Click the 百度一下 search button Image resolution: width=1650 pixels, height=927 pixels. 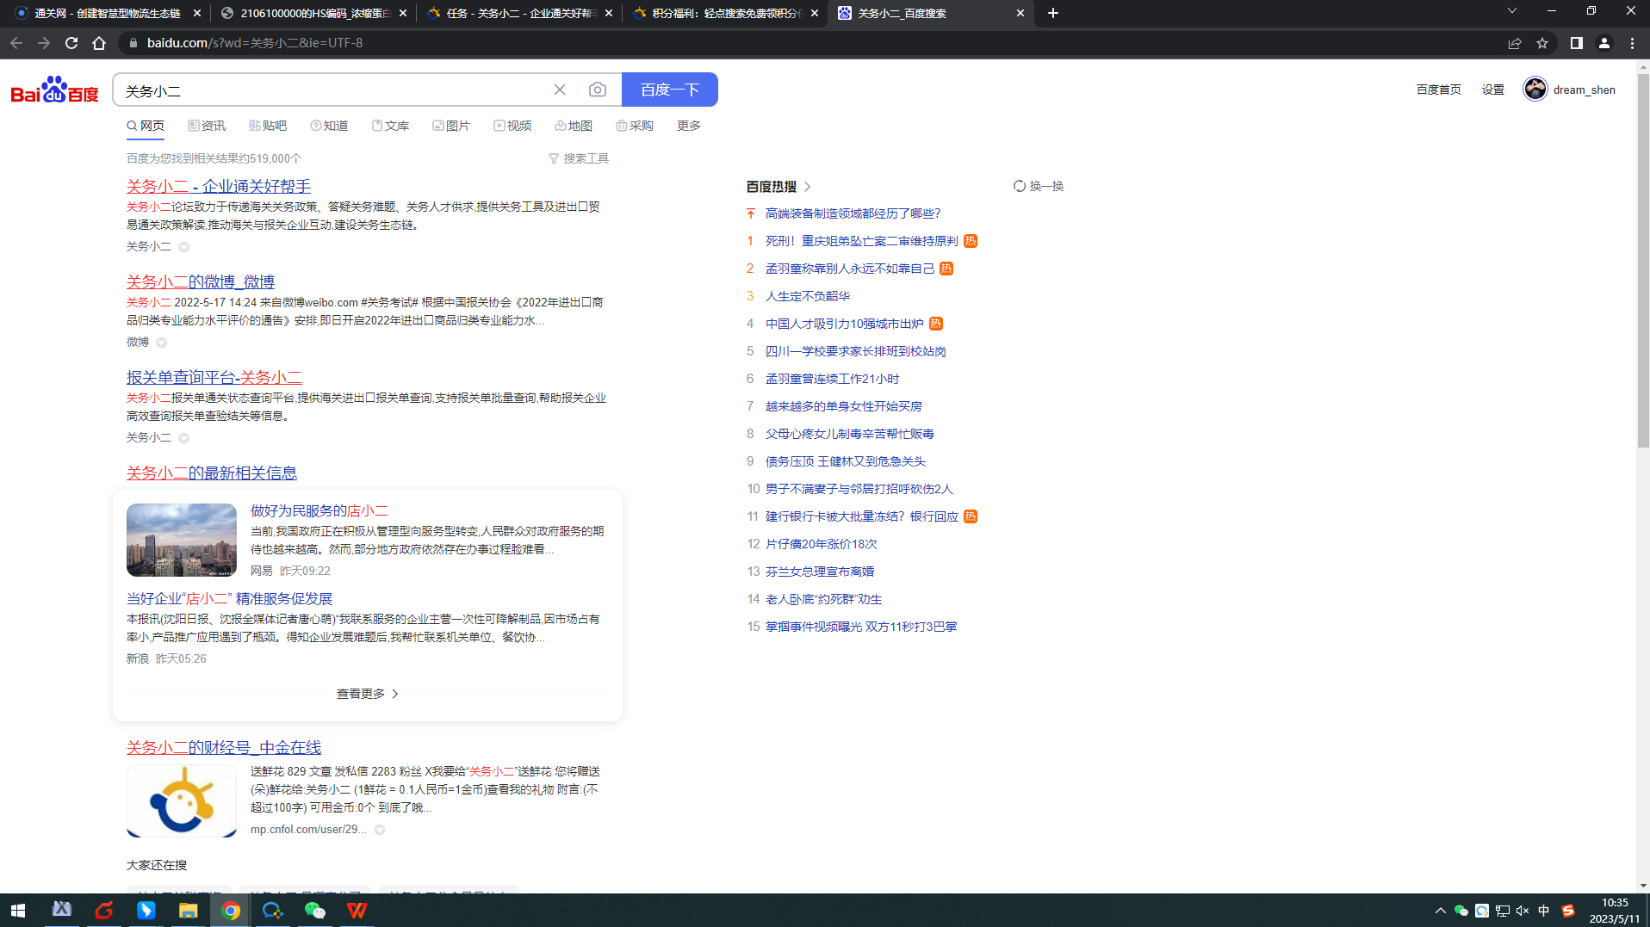click(x=670, y=90)
